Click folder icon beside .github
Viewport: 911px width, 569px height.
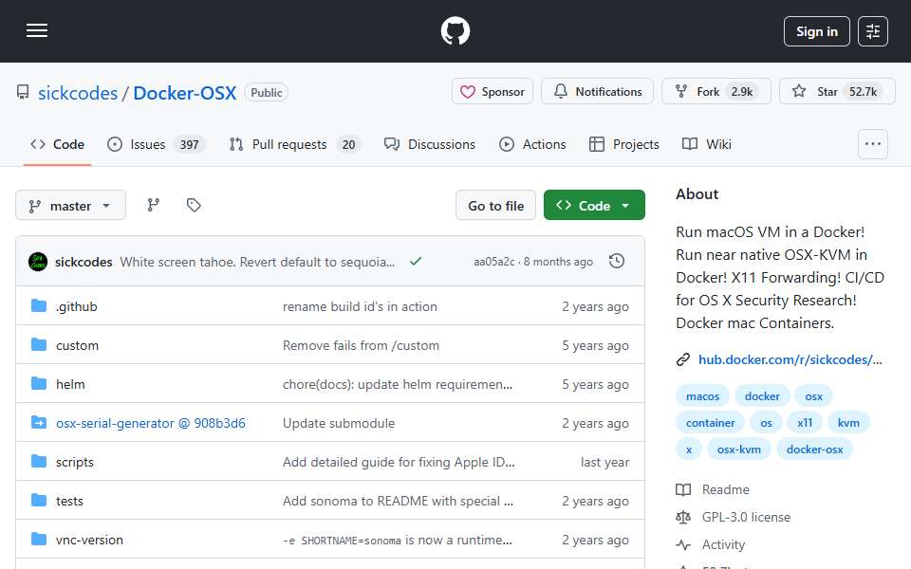tap(39, 305)
